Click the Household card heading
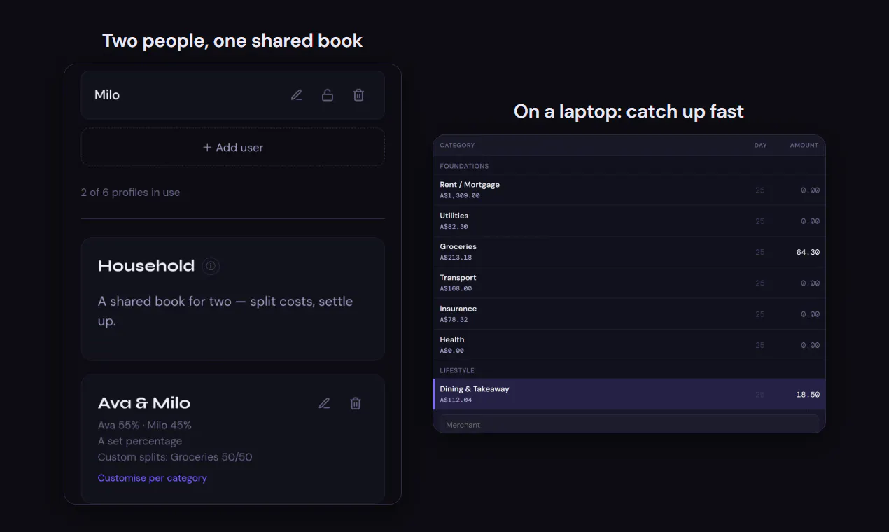Viewport: 889px width, 532px height. pos(146,266)
